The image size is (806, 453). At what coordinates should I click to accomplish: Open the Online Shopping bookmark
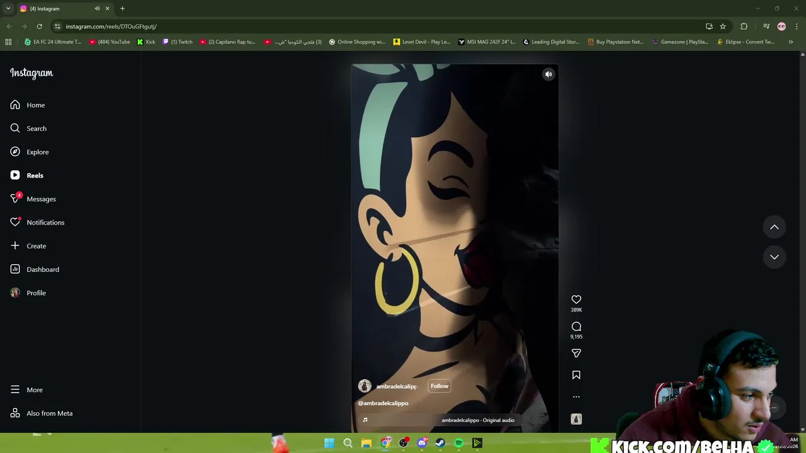point(357,42)
